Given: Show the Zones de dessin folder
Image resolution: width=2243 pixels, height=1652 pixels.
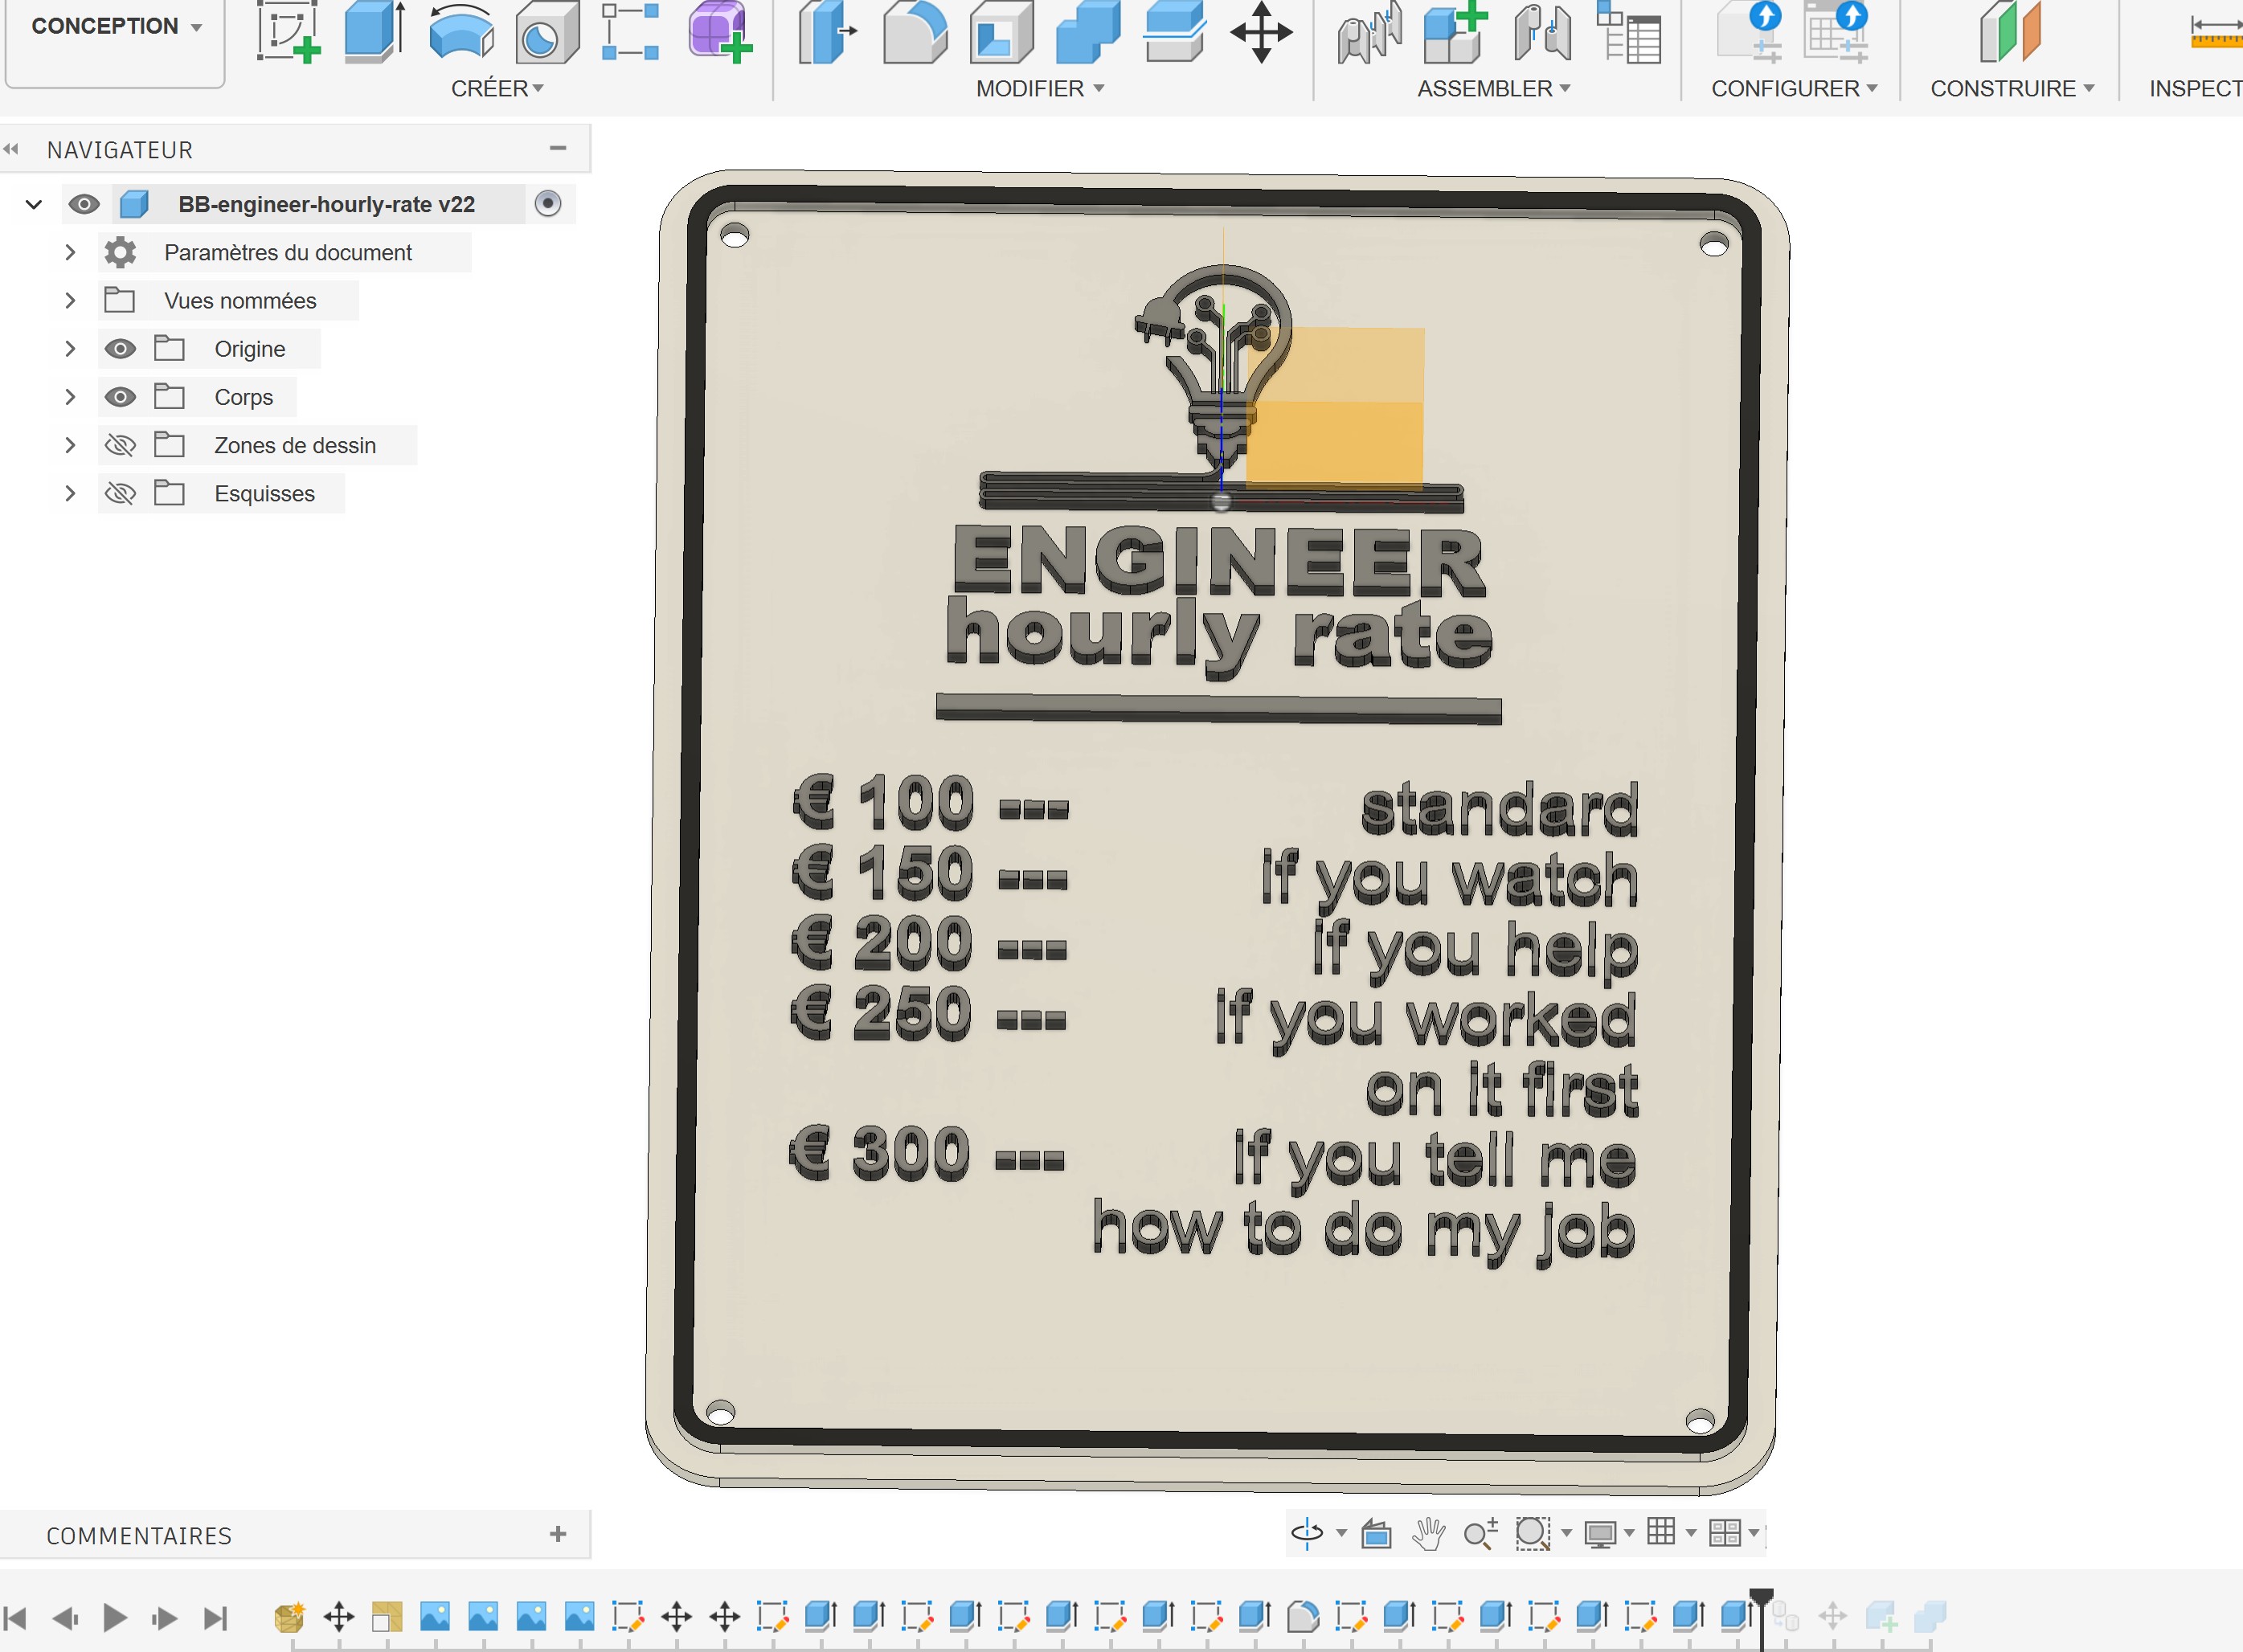Looking at the screenshot, I should (x=120, y=445).
